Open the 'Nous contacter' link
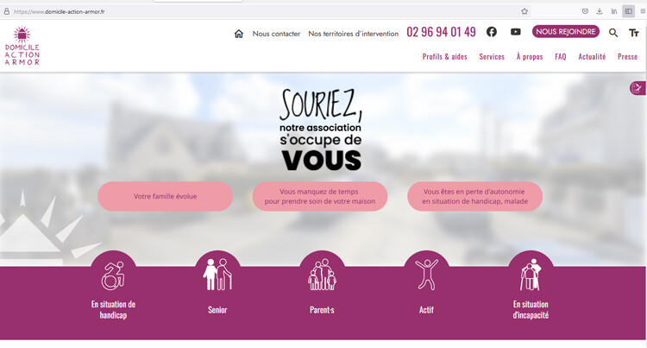 (276, 34)
